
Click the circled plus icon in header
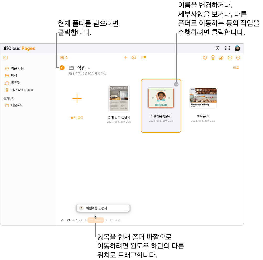(218, 48)
